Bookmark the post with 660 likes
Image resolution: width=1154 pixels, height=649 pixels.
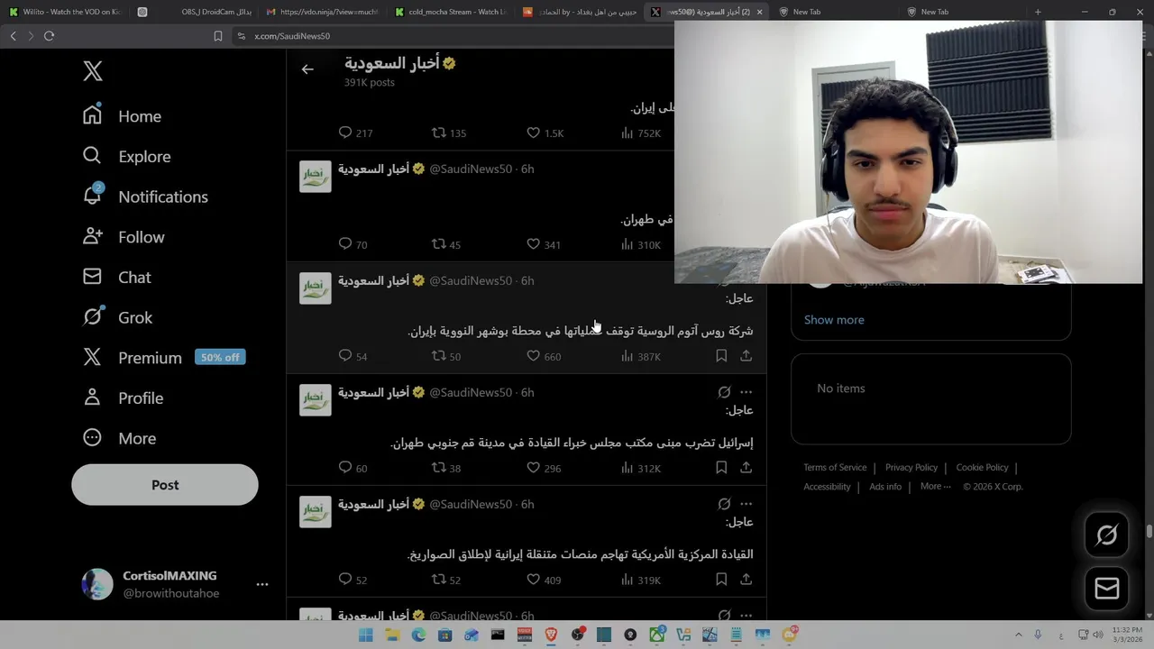[721, 356]
